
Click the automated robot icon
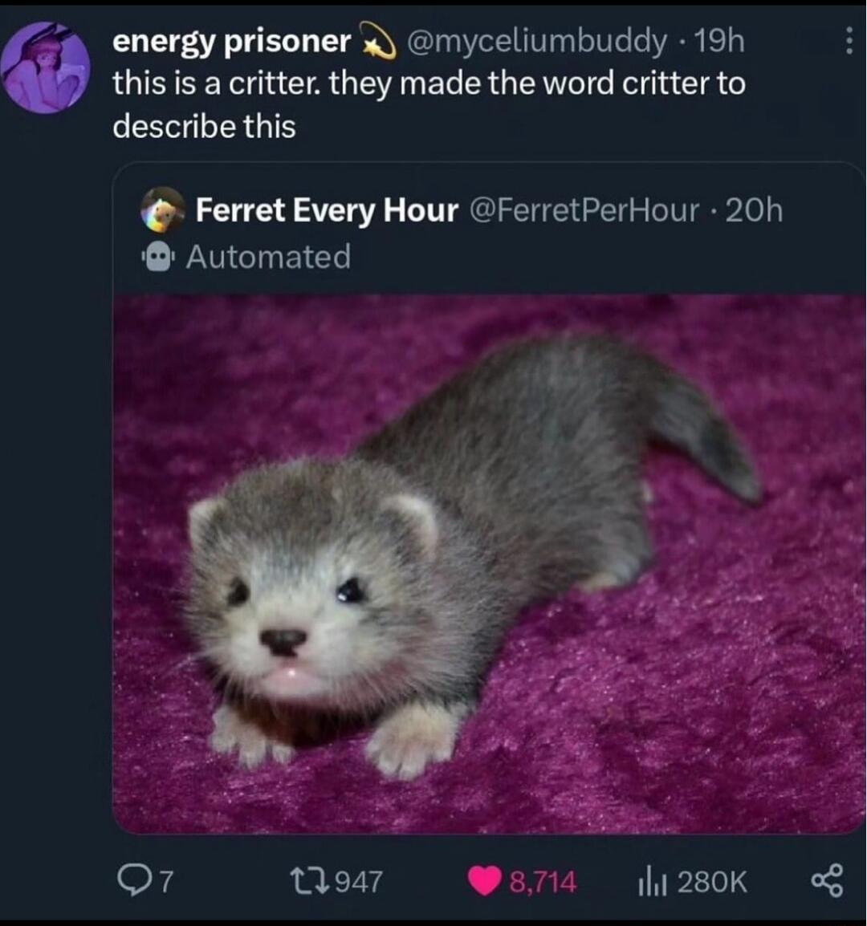click(x=160, y=258)
